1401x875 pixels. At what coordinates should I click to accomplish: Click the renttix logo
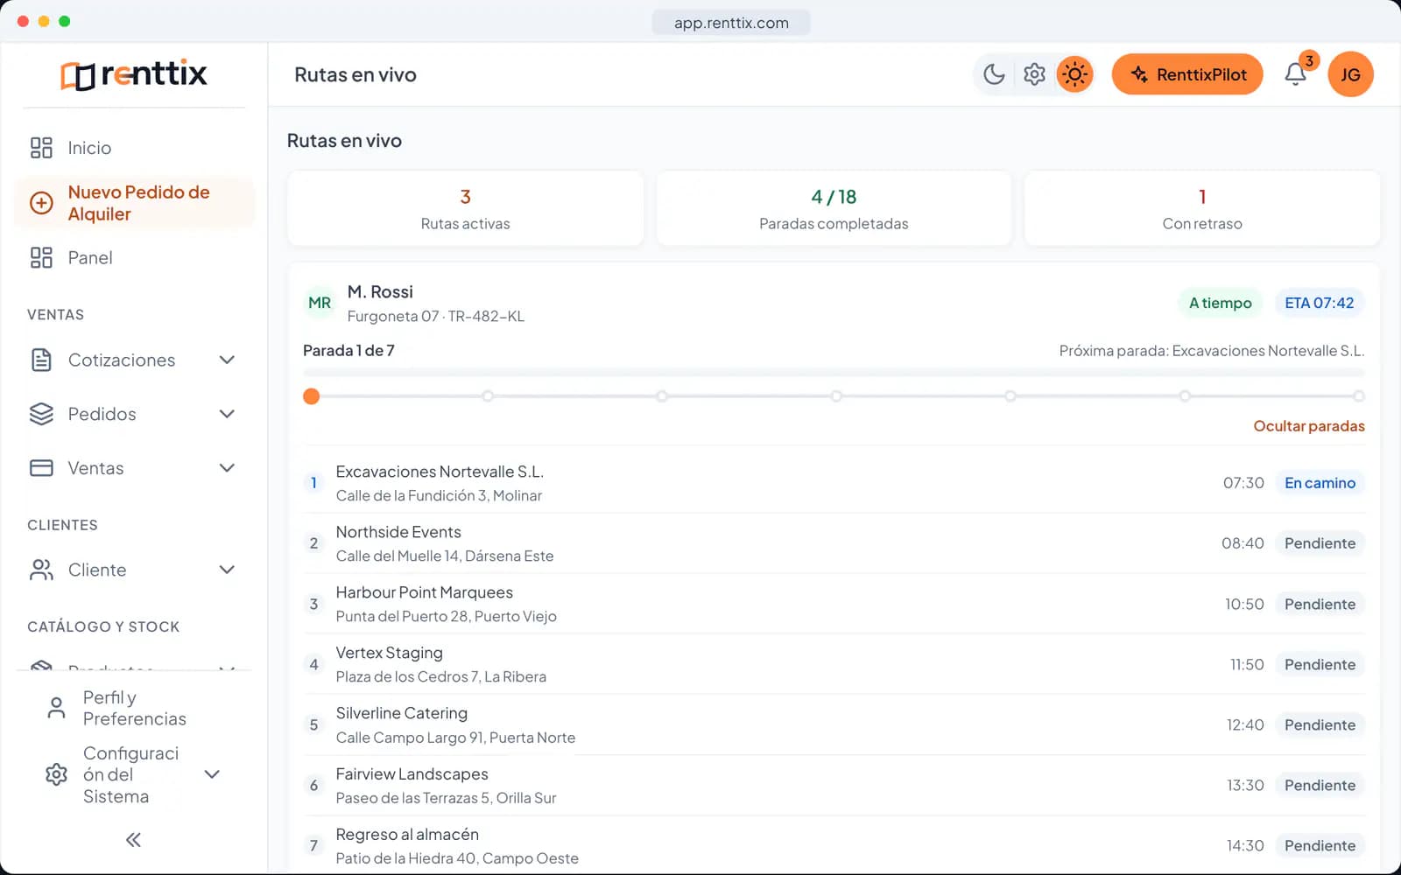[x=134, y=74]
